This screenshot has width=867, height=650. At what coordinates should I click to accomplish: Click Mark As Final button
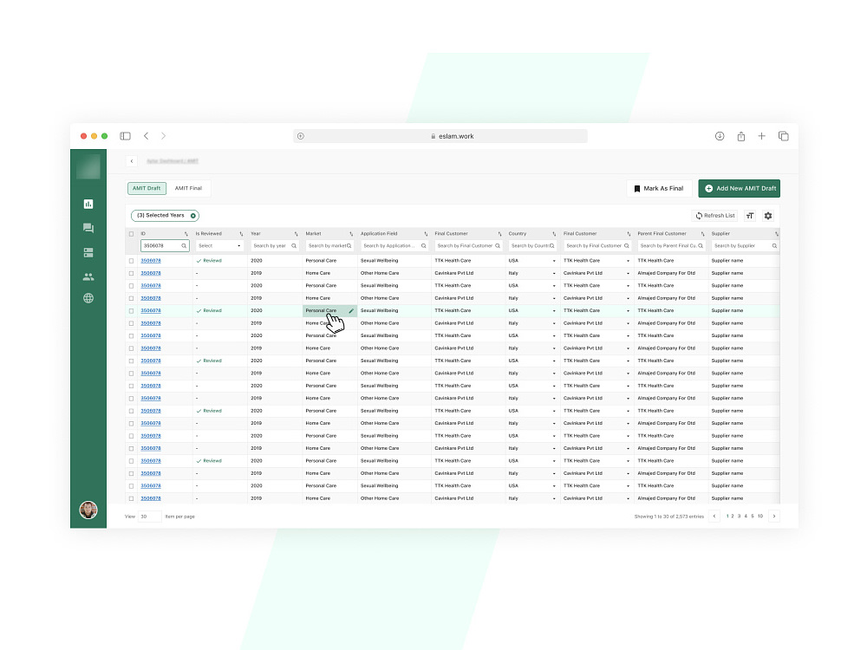pos(659,188)
